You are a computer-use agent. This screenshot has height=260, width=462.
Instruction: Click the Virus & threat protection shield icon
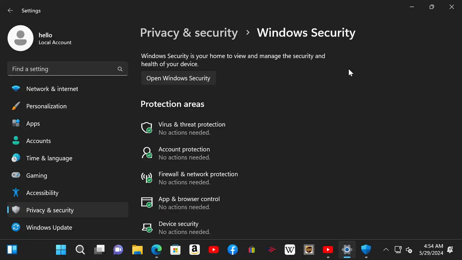click(147, 127)
